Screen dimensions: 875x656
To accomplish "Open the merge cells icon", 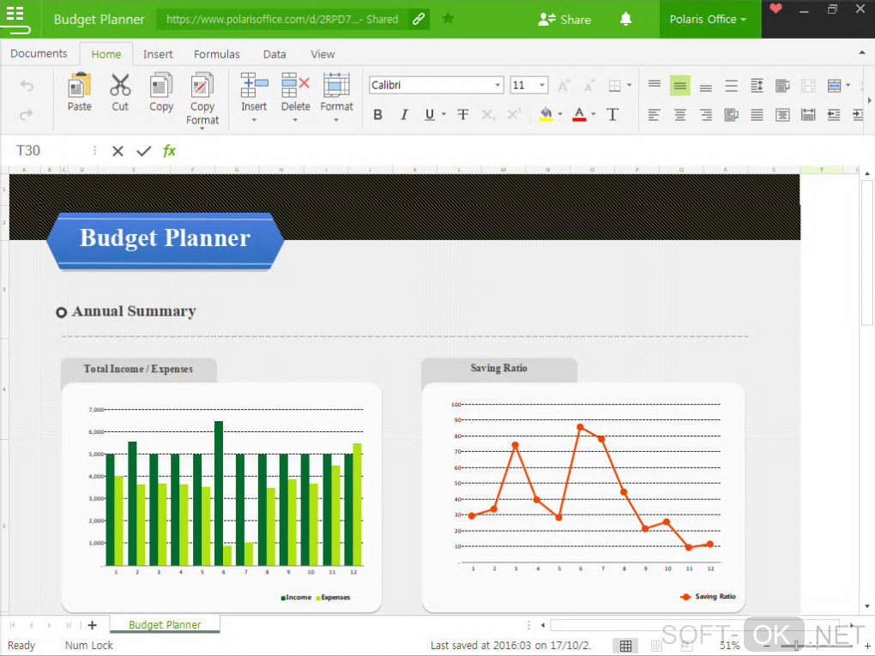I will 834,86.
